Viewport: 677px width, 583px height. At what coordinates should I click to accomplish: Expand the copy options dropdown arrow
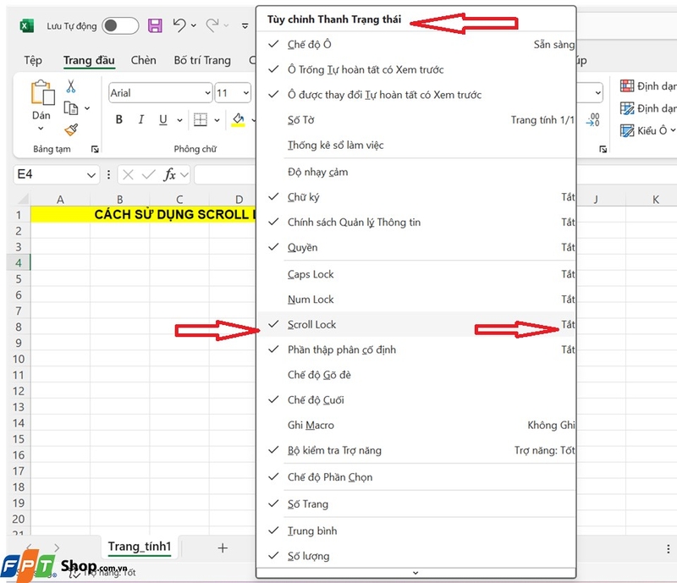tap(87, 108)
